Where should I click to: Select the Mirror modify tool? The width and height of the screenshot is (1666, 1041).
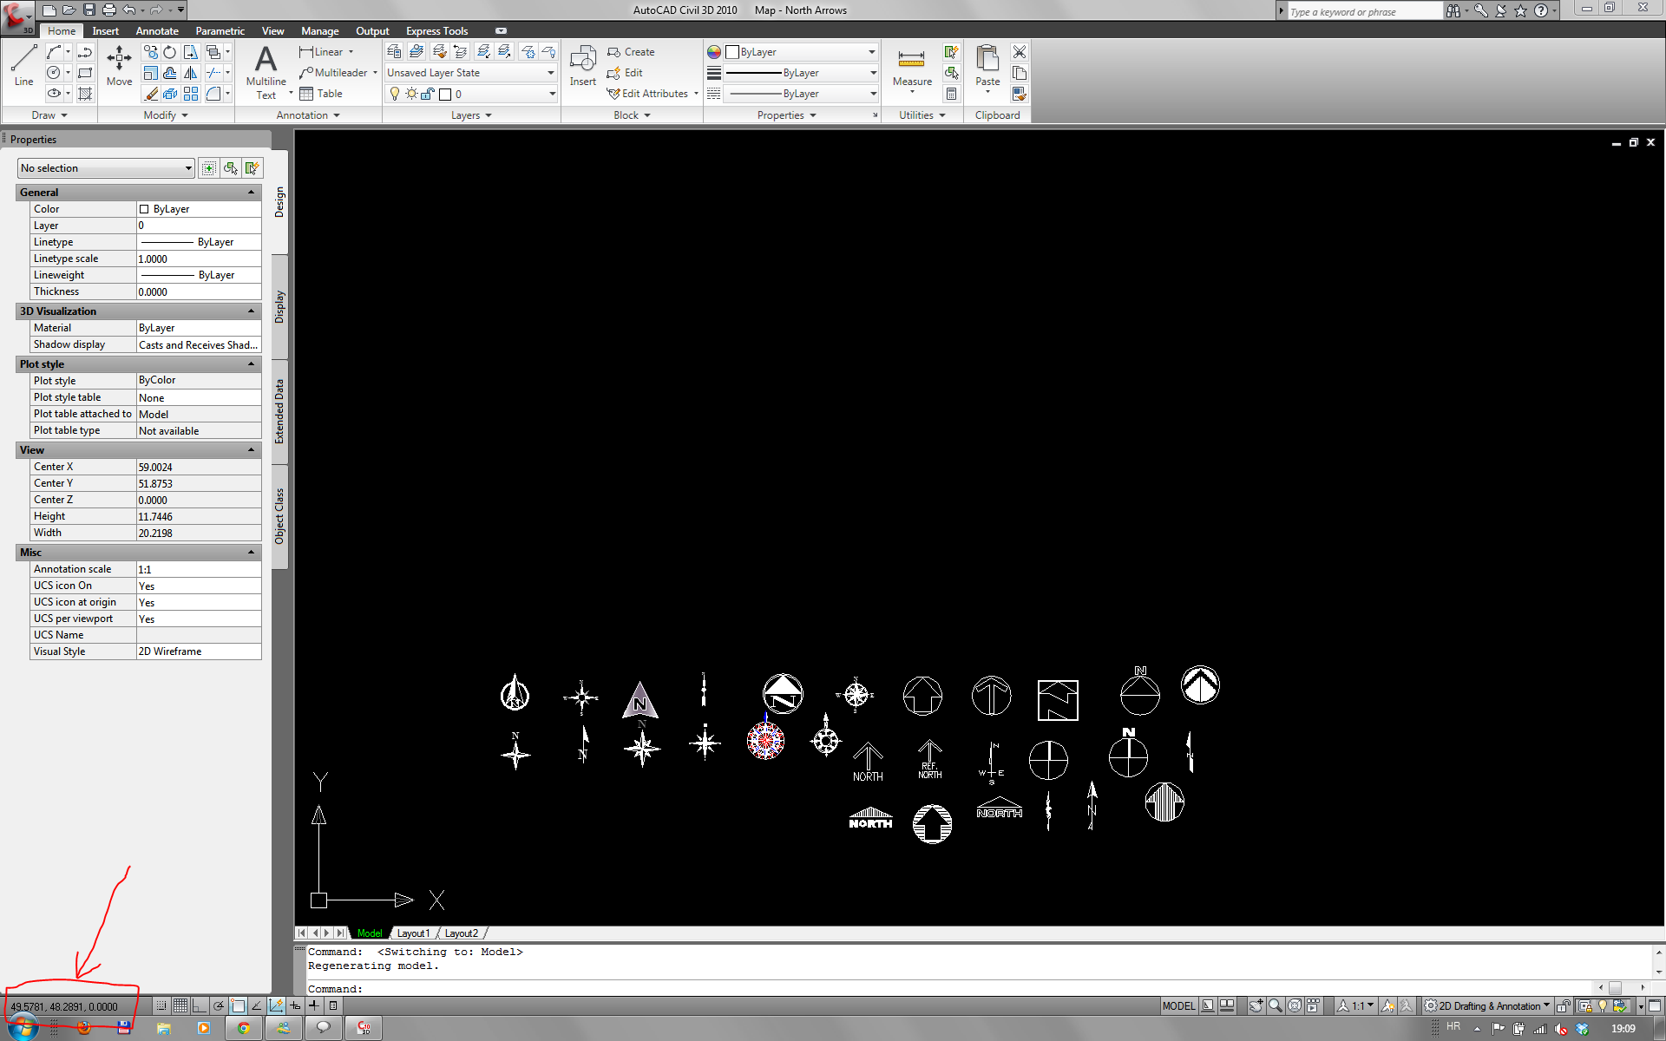(x=191, y=73)
